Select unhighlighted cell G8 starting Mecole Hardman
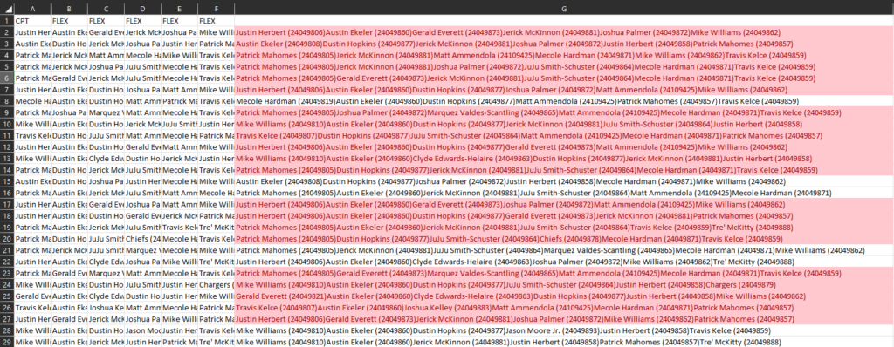Image resolution: width=894 pixels, height=347 pixels. (x=564, y=101)
